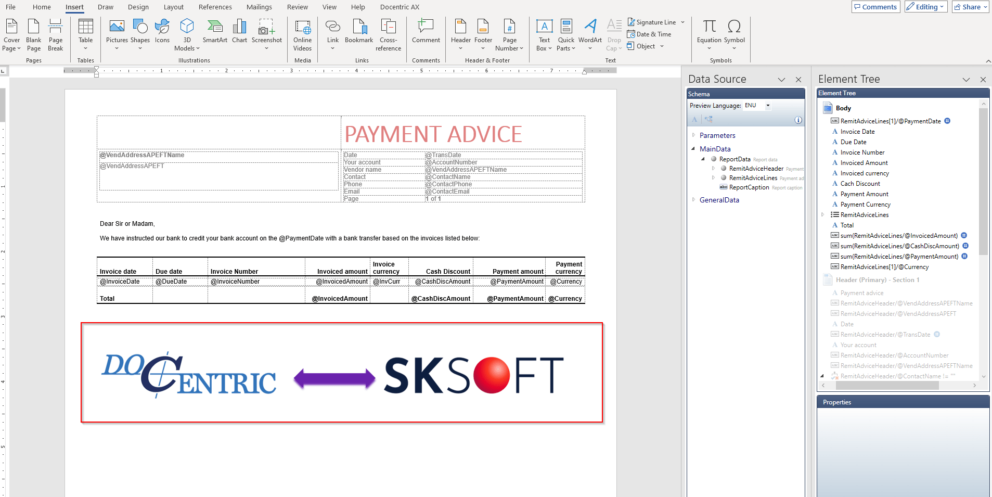Screen dimensions: 992x497
Task: Collapse the MainData node
Action: tap(693, 149)
